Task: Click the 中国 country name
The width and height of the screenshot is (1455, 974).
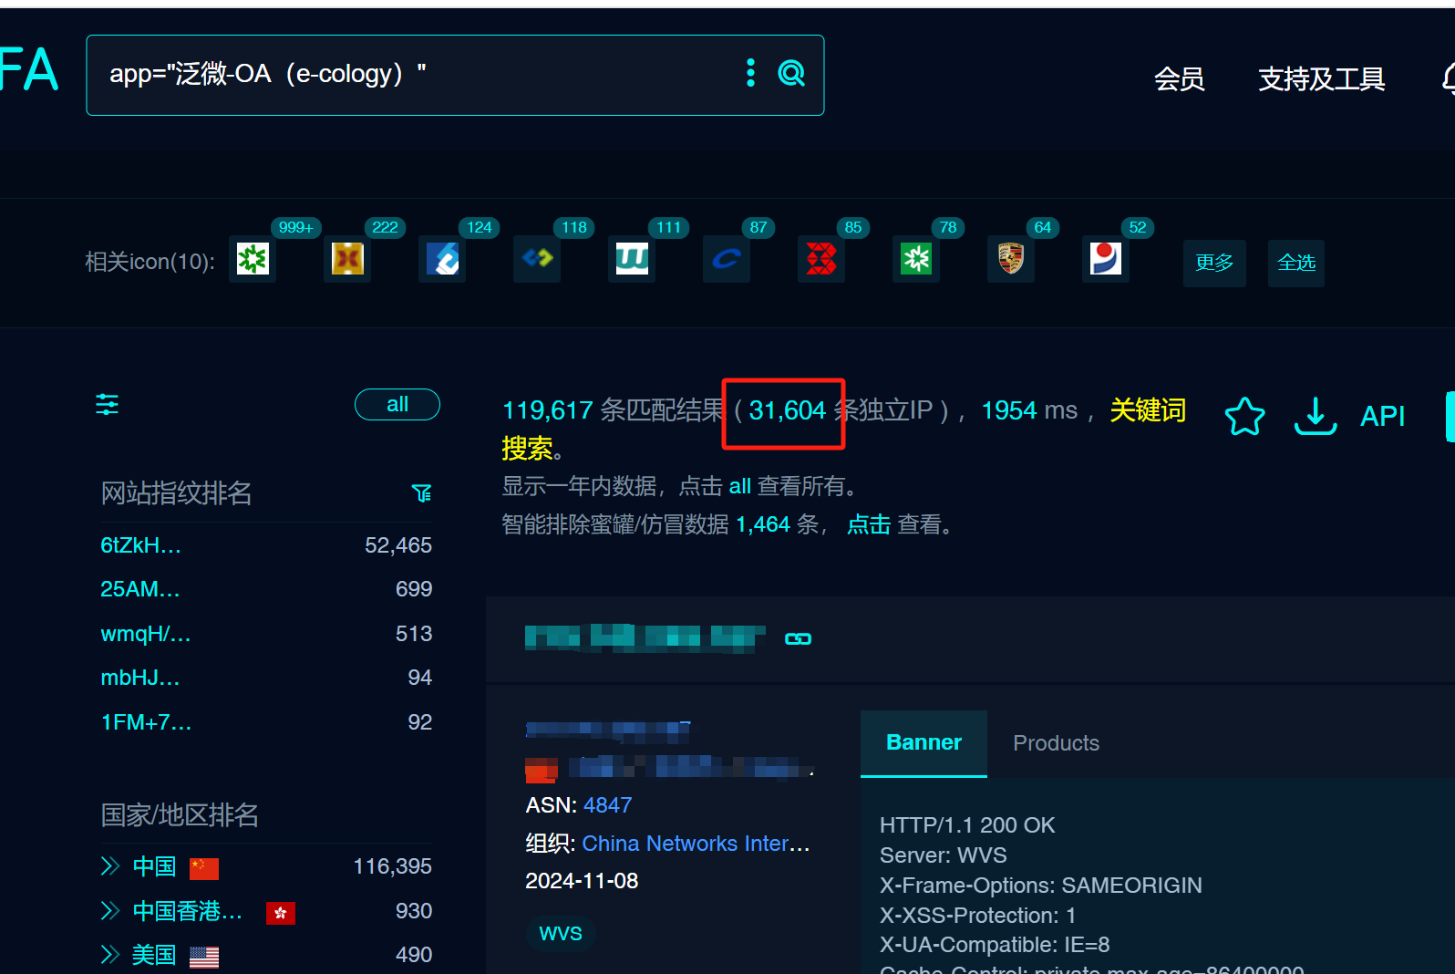Action: tap(154, 866)
